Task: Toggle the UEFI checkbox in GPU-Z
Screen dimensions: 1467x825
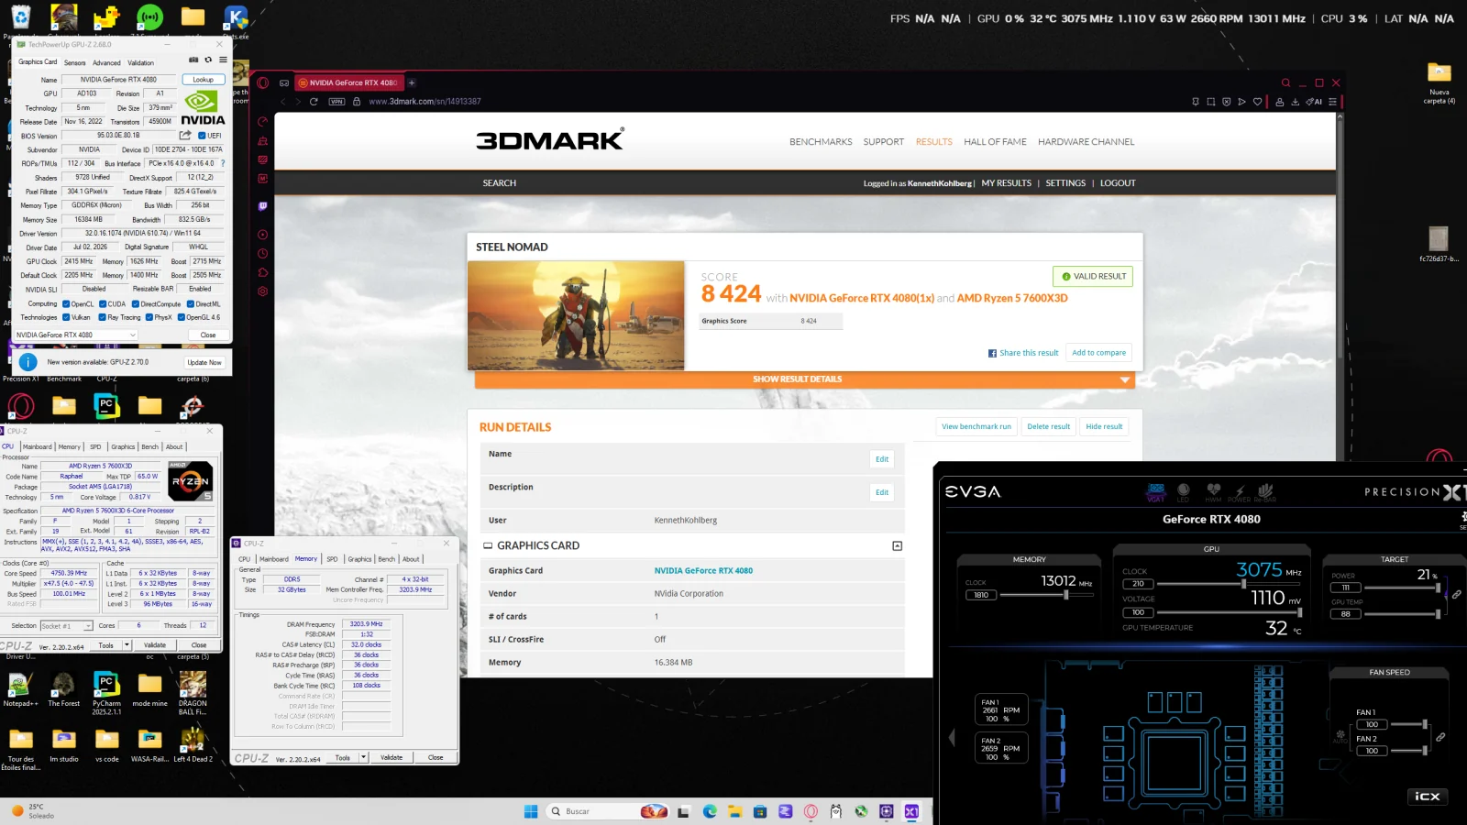Action: 202,136
